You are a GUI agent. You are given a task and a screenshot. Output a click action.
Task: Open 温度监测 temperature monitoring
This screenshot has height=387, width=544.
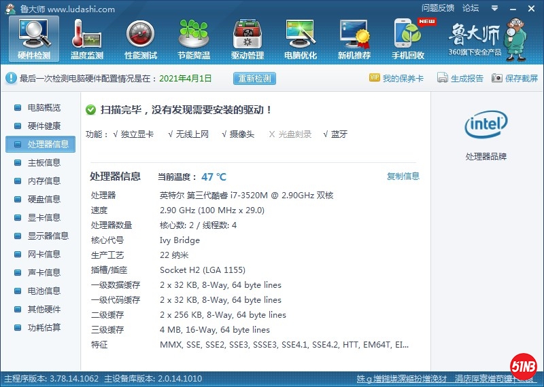click(x=86, y=38)
